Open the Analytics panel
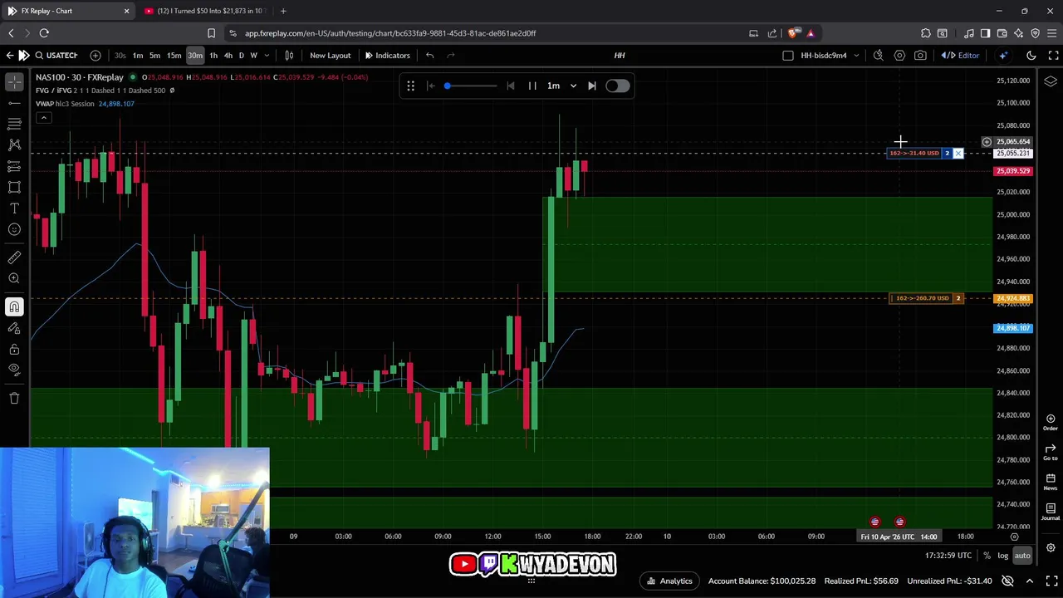The width and height of the screenshot is (1063, 598). pos(669,581)
